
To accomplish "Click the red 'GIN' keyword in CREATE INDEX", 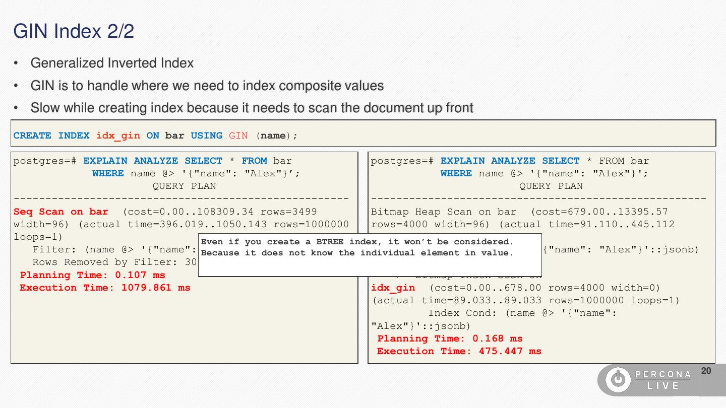I will tap(238, 136).
